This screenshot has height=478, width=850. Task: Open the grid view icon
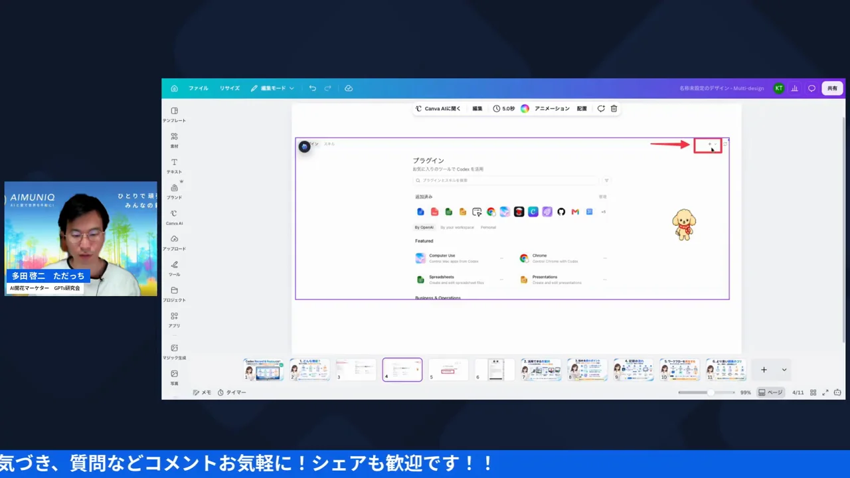[x=813, y=392]
